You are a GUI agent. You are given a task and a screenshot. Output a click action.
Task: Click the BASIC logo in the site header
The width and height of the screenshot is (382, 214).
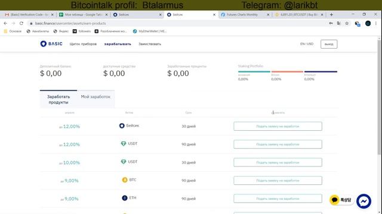pyautogui.click(x=51, y=44)
